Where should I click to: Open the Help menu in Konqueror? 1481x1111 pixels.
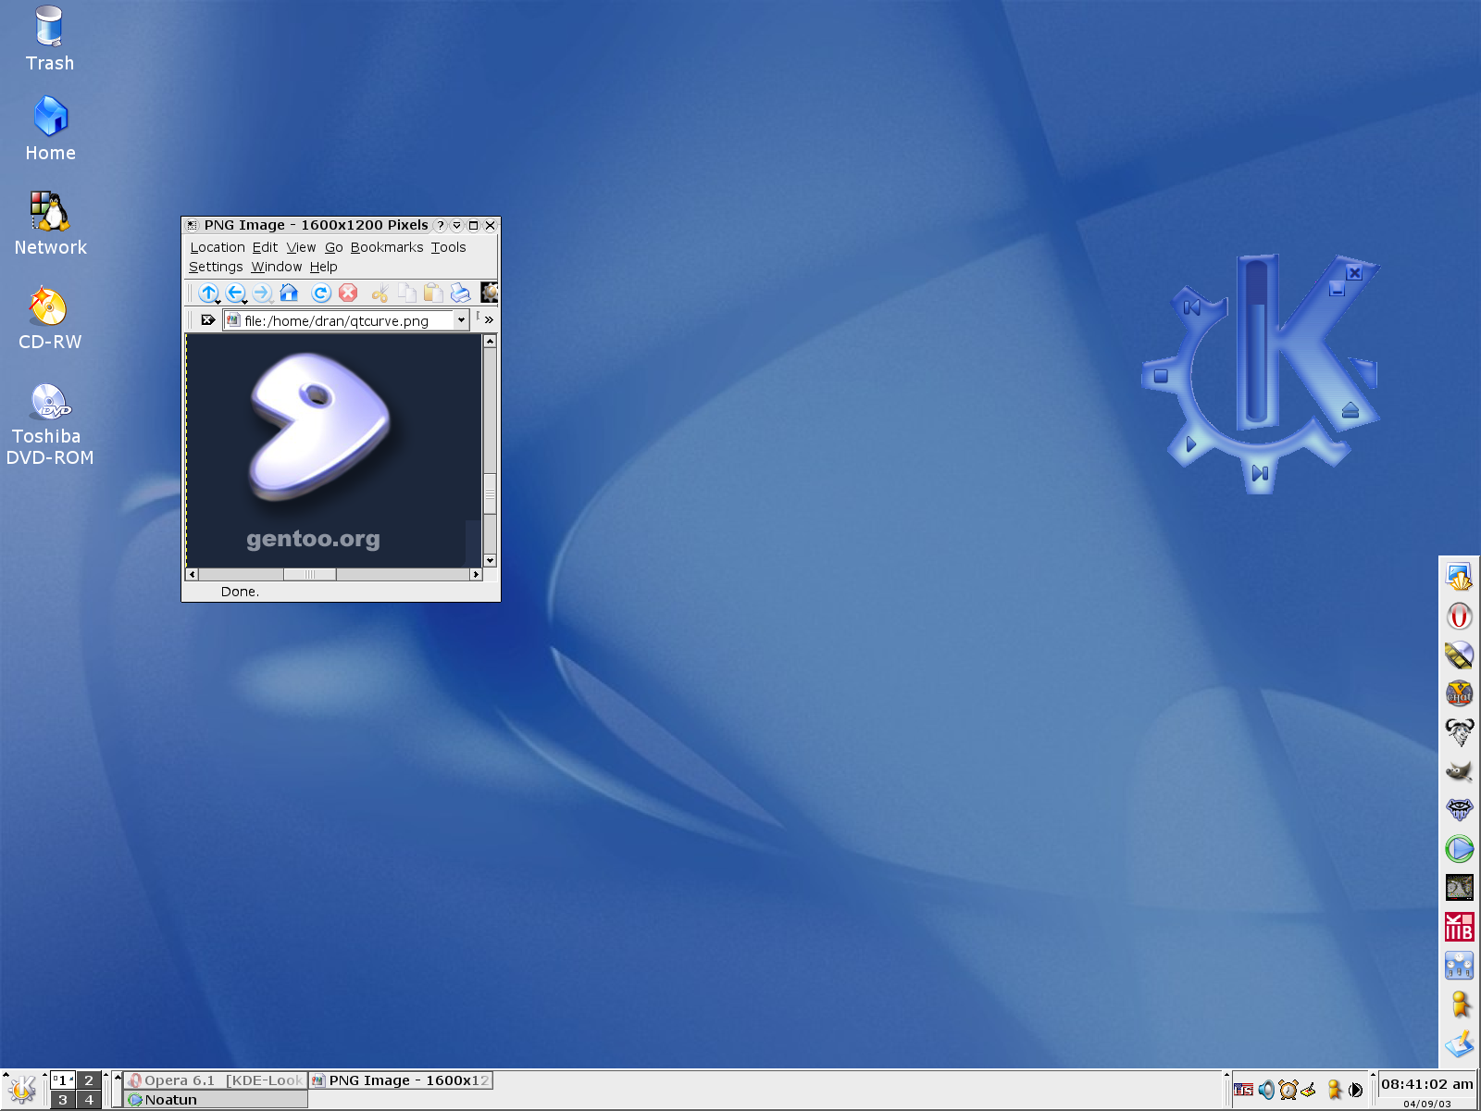pos(323,267)
